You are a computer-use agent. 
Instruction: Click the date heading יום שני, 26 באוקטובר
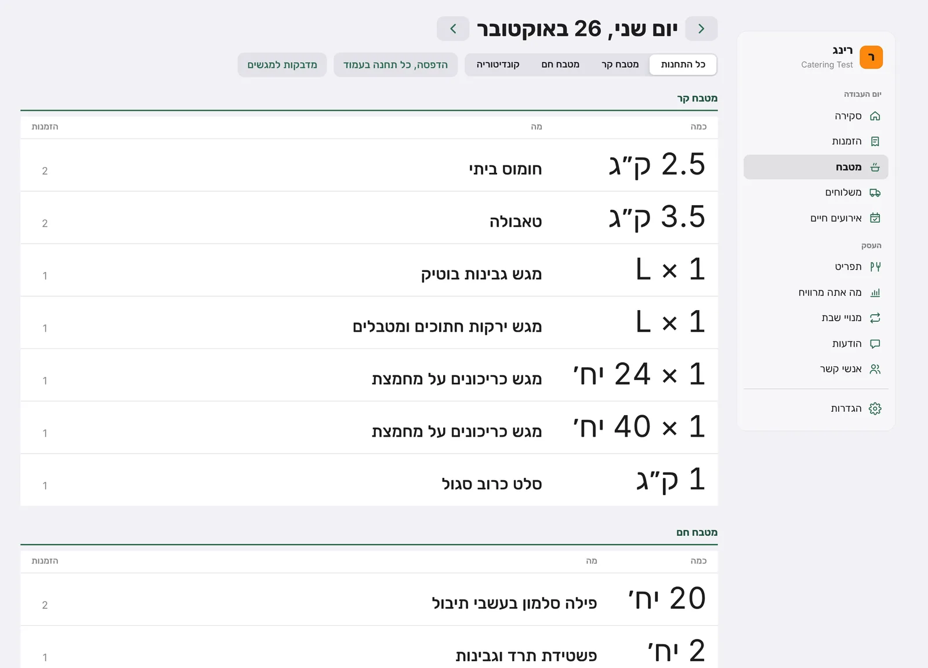click(x=577, y=28)
